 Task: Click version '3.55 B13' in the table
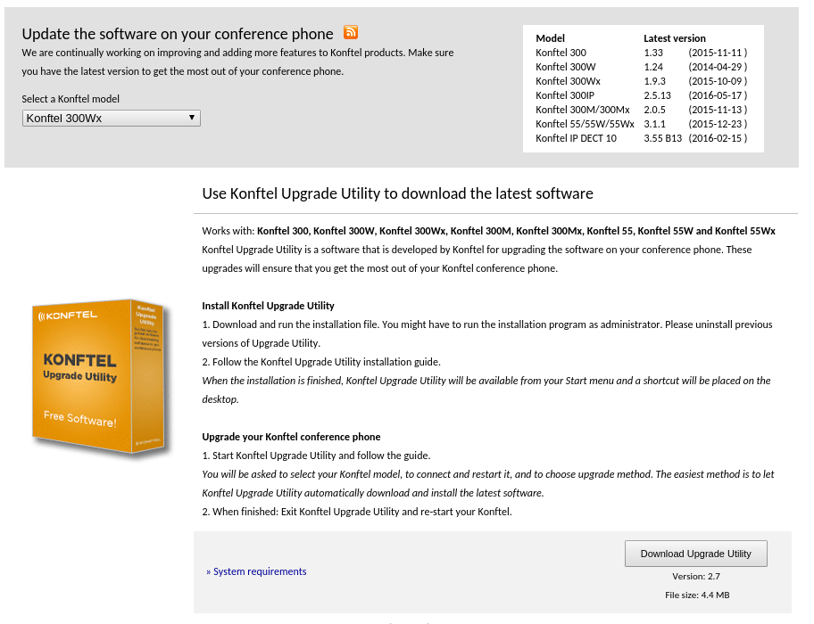point(663,138)
